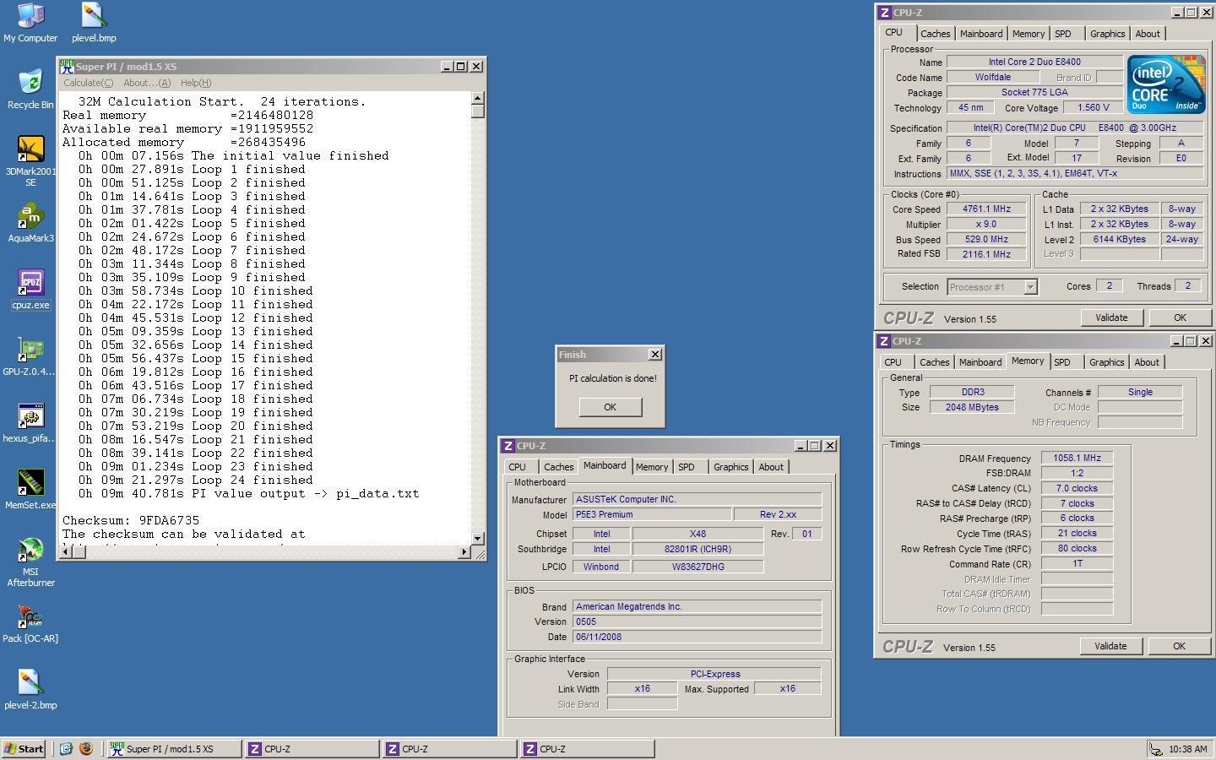Click Validate in CPU-Z Memory window
Viewport: 1216px width, 760px height.
[1110, 646]
